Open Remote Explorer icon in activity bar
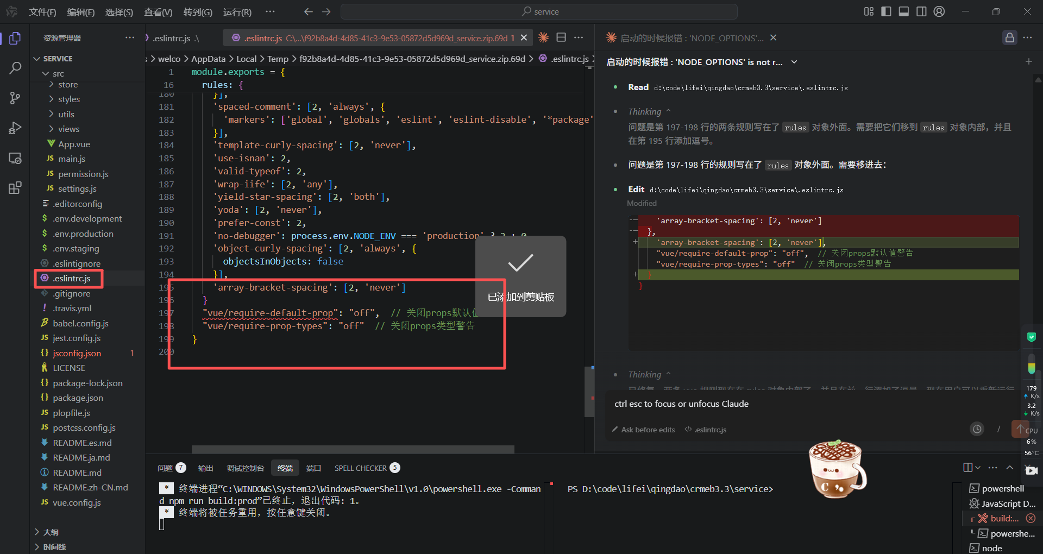 pos(15,158)
